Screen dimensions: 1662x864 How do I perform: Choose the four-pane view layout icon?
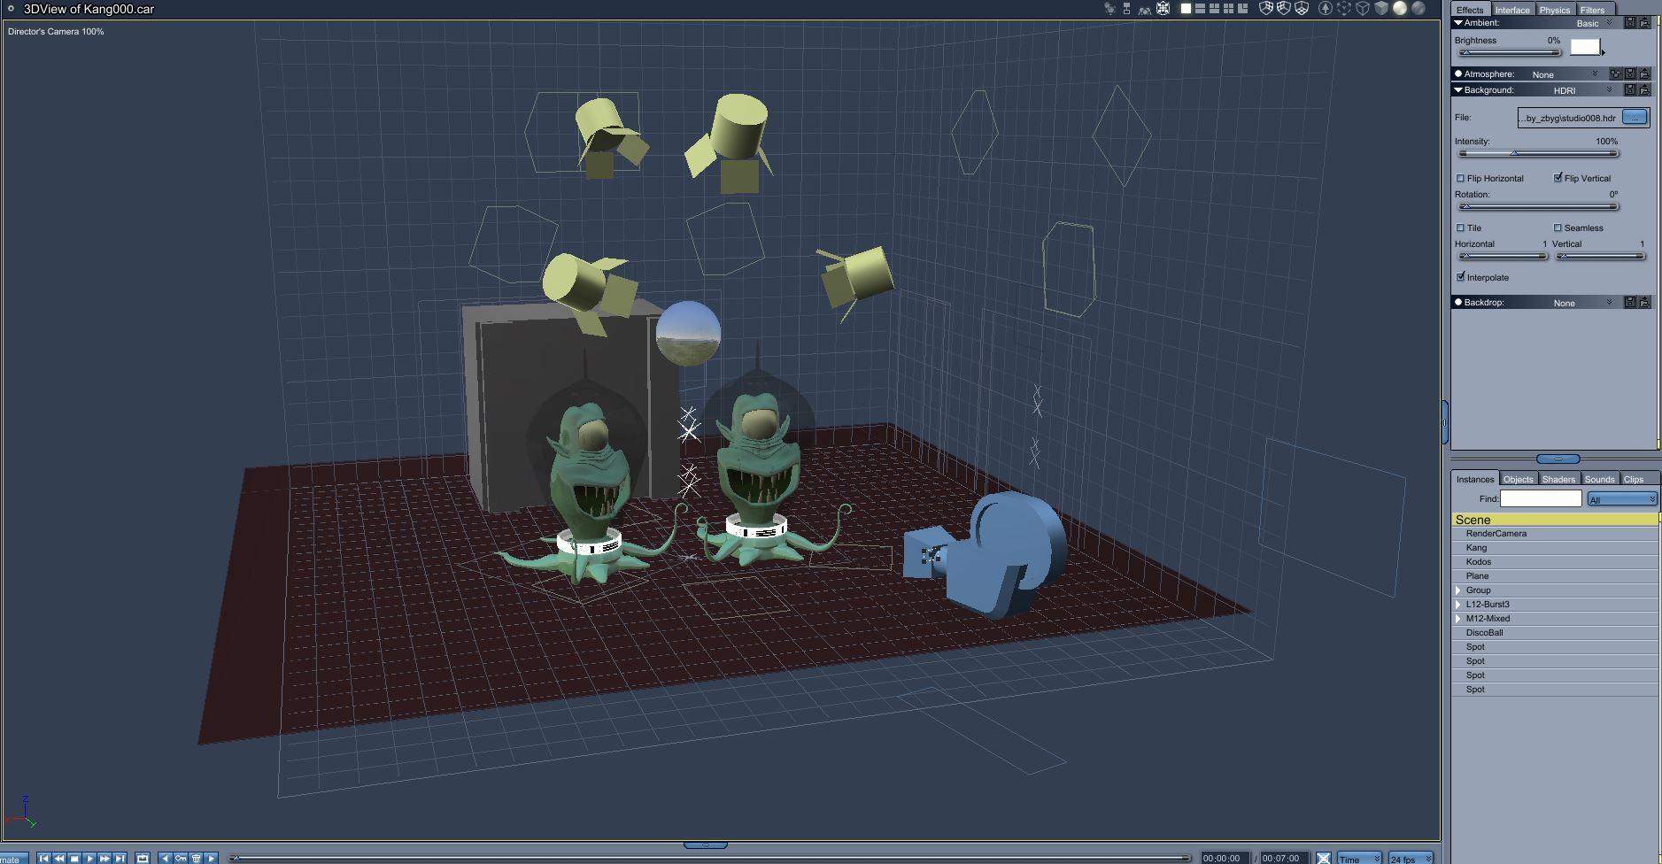pos(1228,9)
